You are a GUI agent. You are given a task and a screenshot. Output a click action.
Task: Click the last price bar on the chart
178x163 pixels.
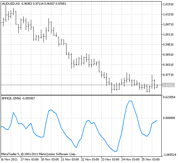(x=157, y=86)
